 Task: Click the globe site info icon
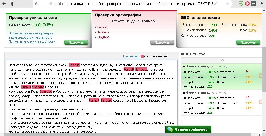point(51,4)
